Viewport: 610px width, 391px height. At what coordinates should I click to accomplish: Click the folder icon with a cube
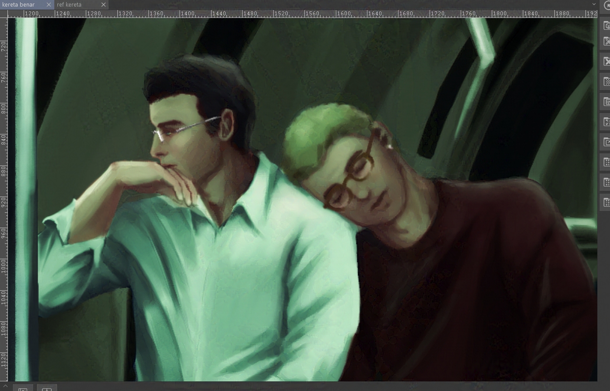tap(606, 25)
